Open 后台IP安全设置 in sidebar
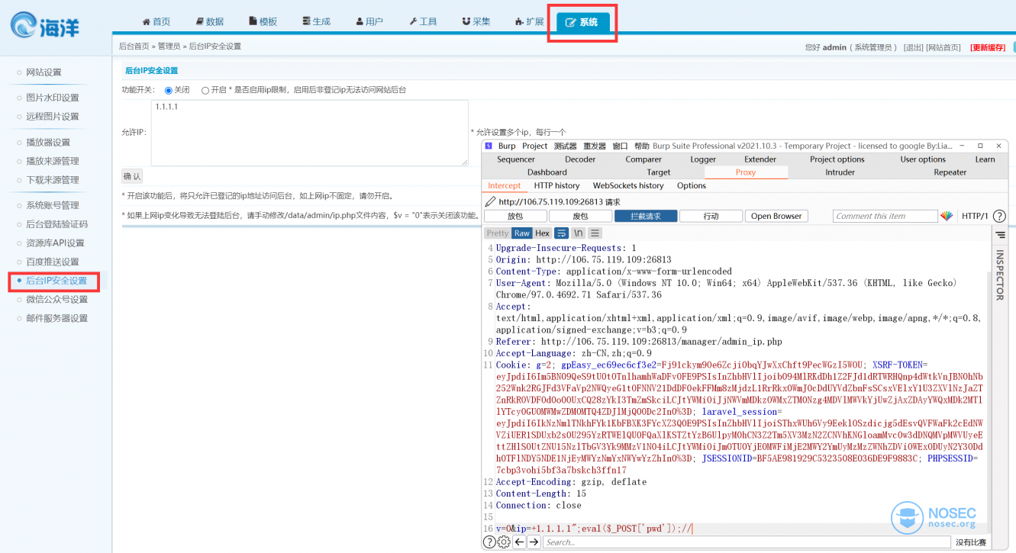The image size is (1016, 553). 56,281
